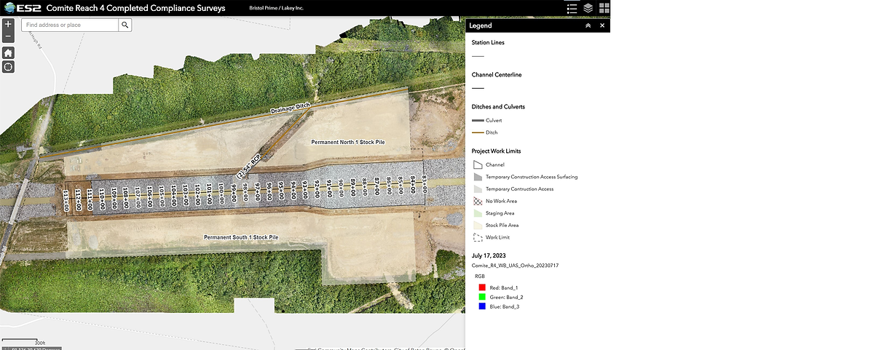Click the Temporary Contruction Access symbol

pyautogui.click(x=478, y=189)
